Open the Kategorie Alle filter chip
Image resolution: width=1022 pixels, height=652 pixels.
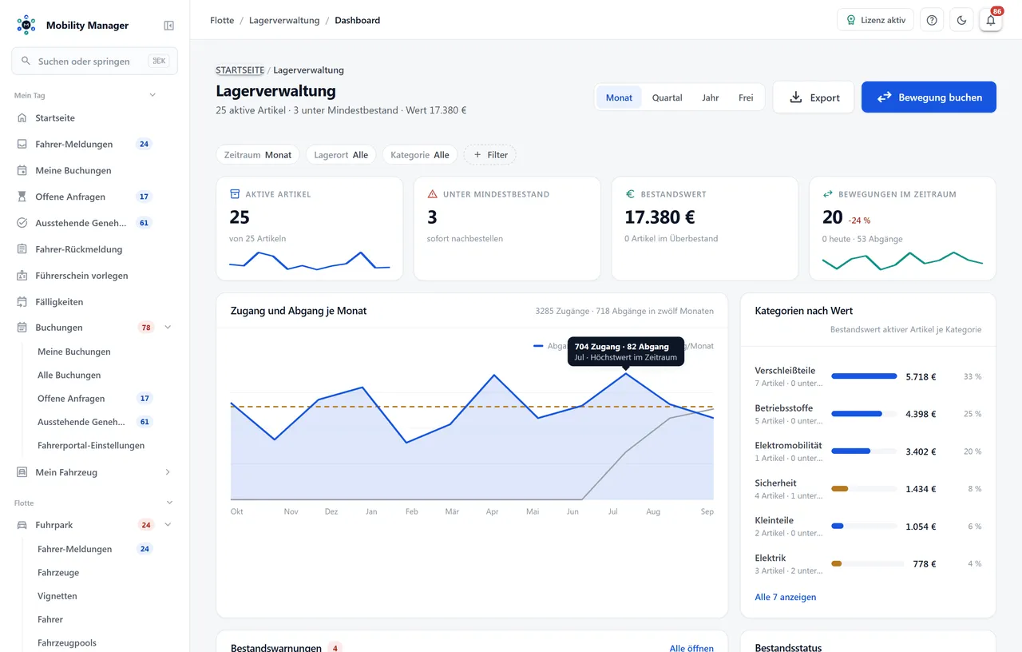(x=420, y=155)
